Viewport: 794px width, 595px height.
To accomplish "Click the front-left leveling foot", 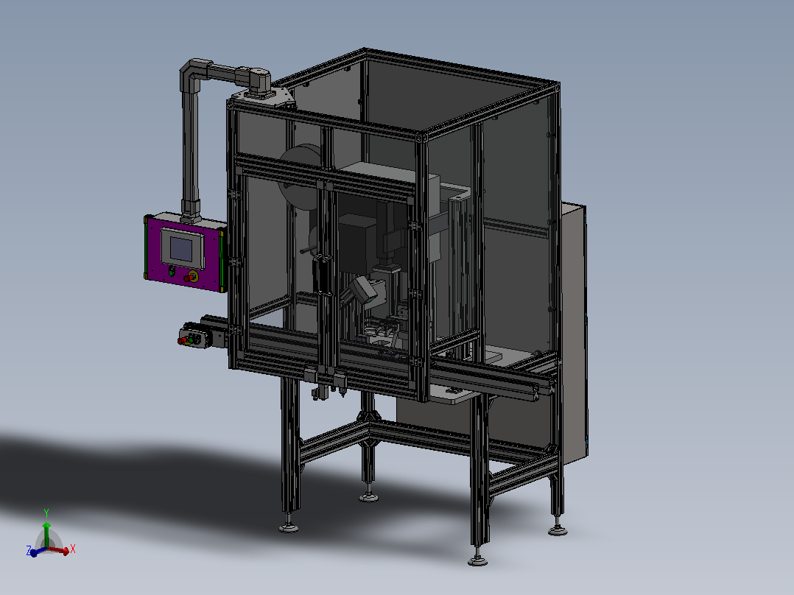I will (288, 527).
